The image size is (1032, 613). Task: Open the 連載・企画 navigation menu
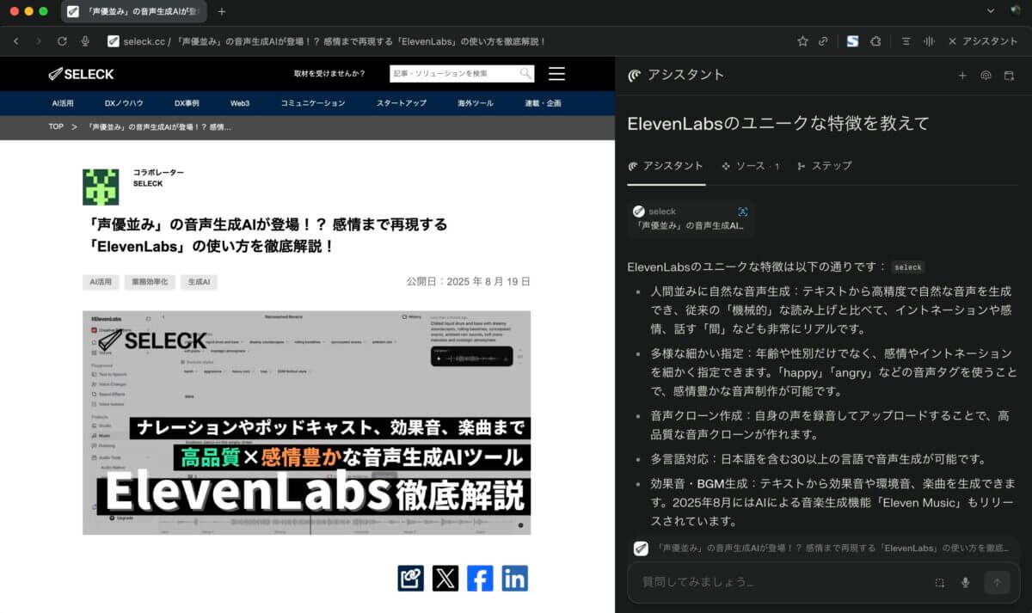543,103
